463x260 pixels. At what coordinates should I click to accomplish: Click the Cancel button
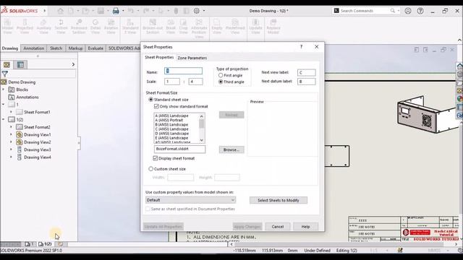[x=278, y=226]
